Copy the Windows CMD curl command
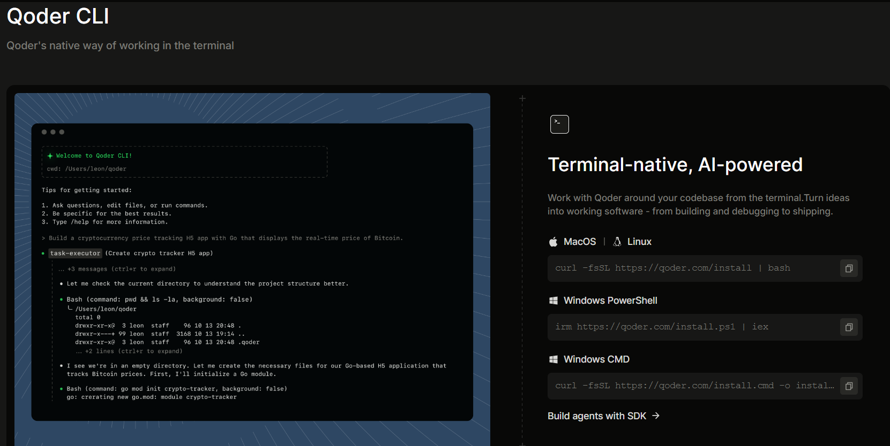 [x=849, y=386]
